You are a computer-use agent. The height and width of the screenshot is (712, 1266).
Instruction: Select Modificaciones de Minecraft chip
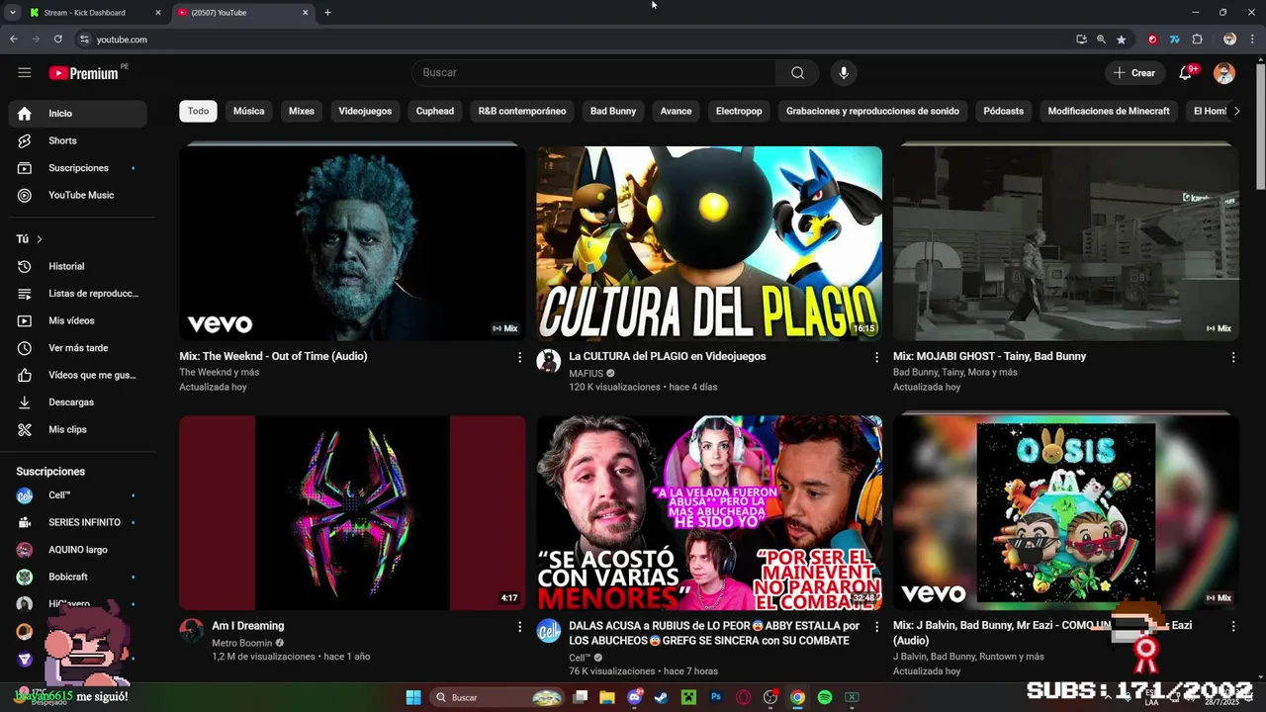pyautogui.click(x=1109, y=111)
